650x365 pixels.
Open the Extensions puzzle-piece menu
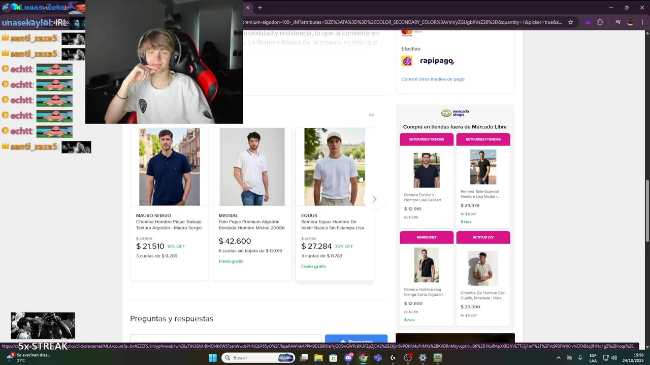pos(600,22)
